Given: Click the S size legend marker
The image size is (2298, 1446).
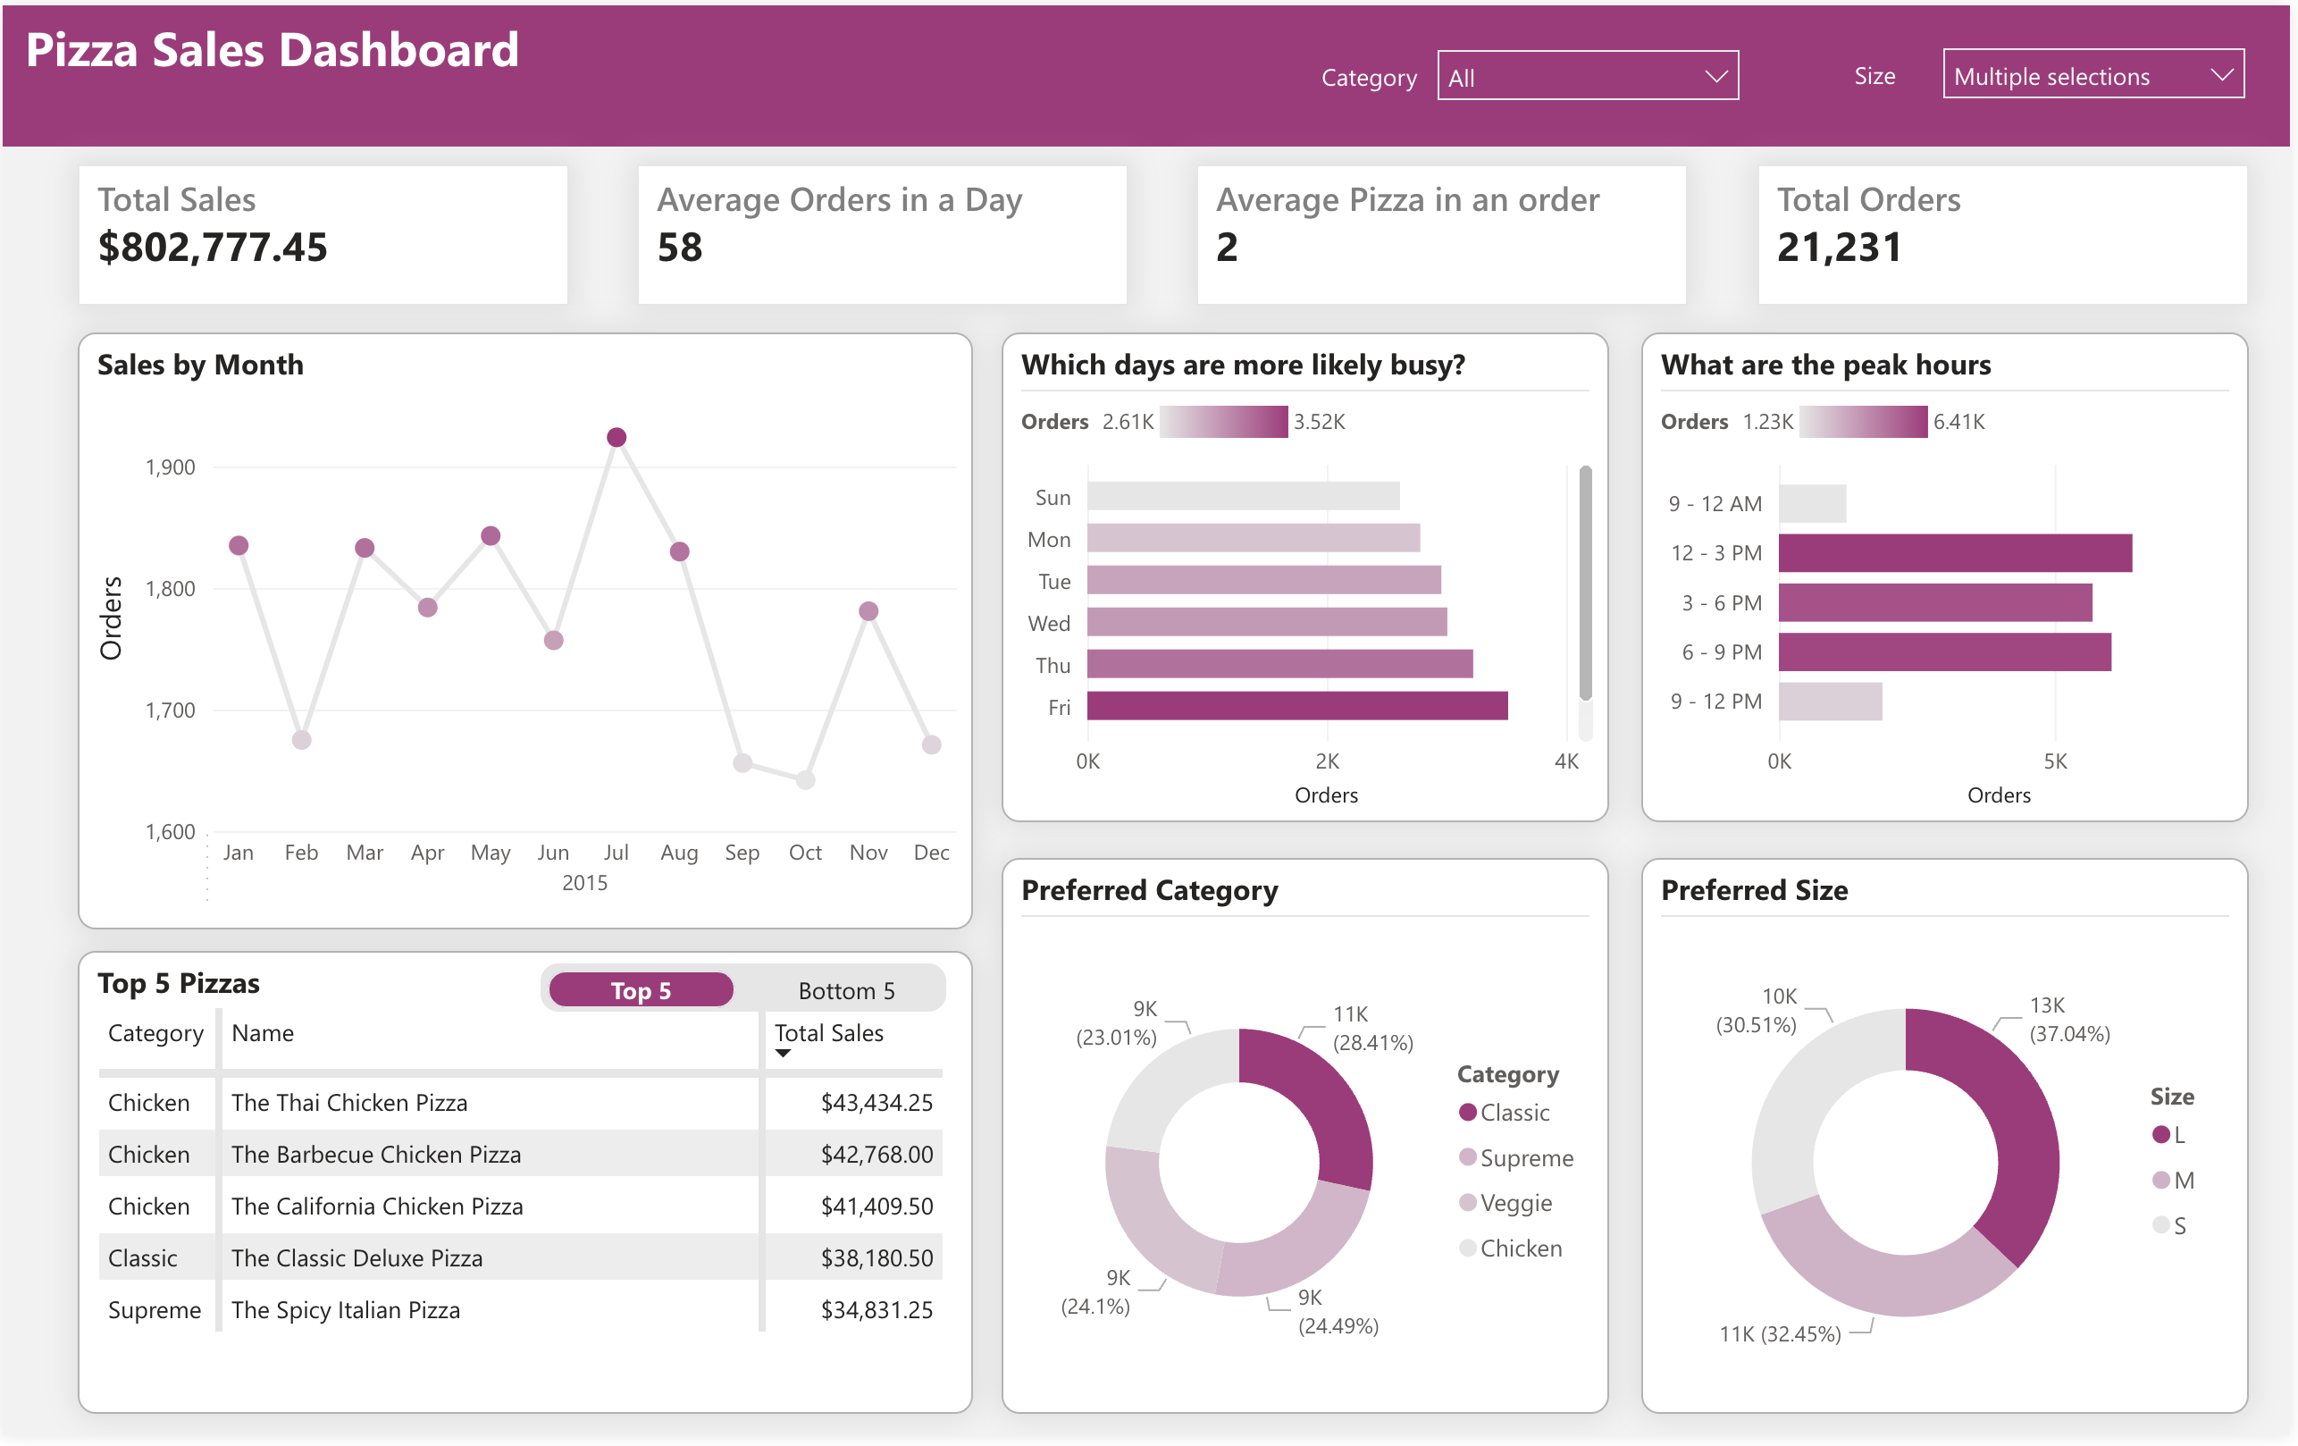Looking at the screenshot, I should pos(2160,1224).
